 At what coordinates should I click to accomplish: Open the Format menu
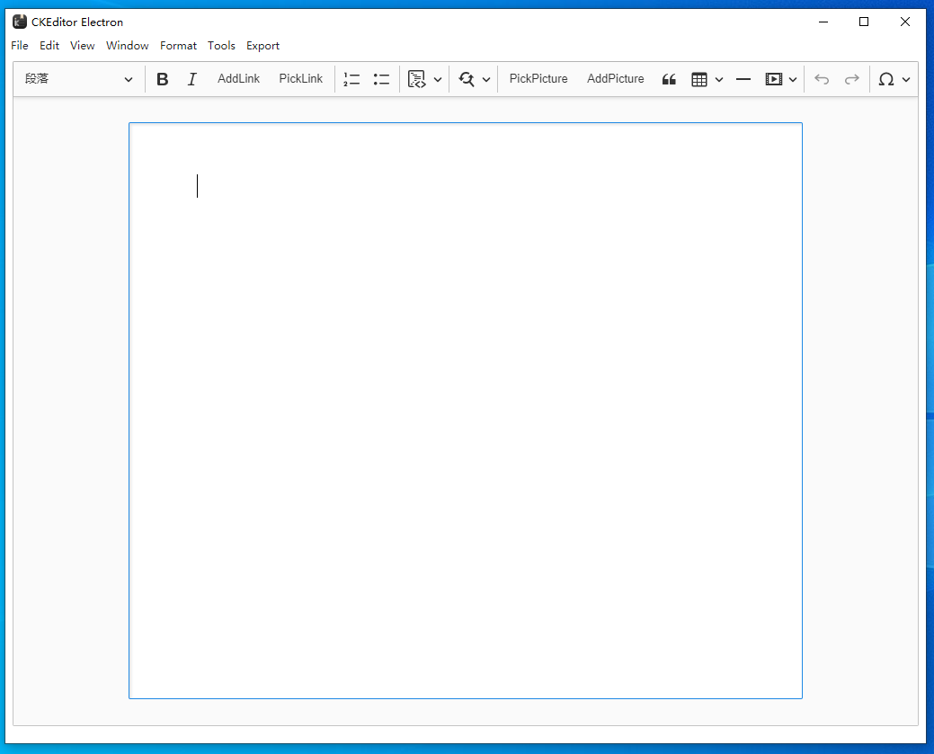coord(178,45)
